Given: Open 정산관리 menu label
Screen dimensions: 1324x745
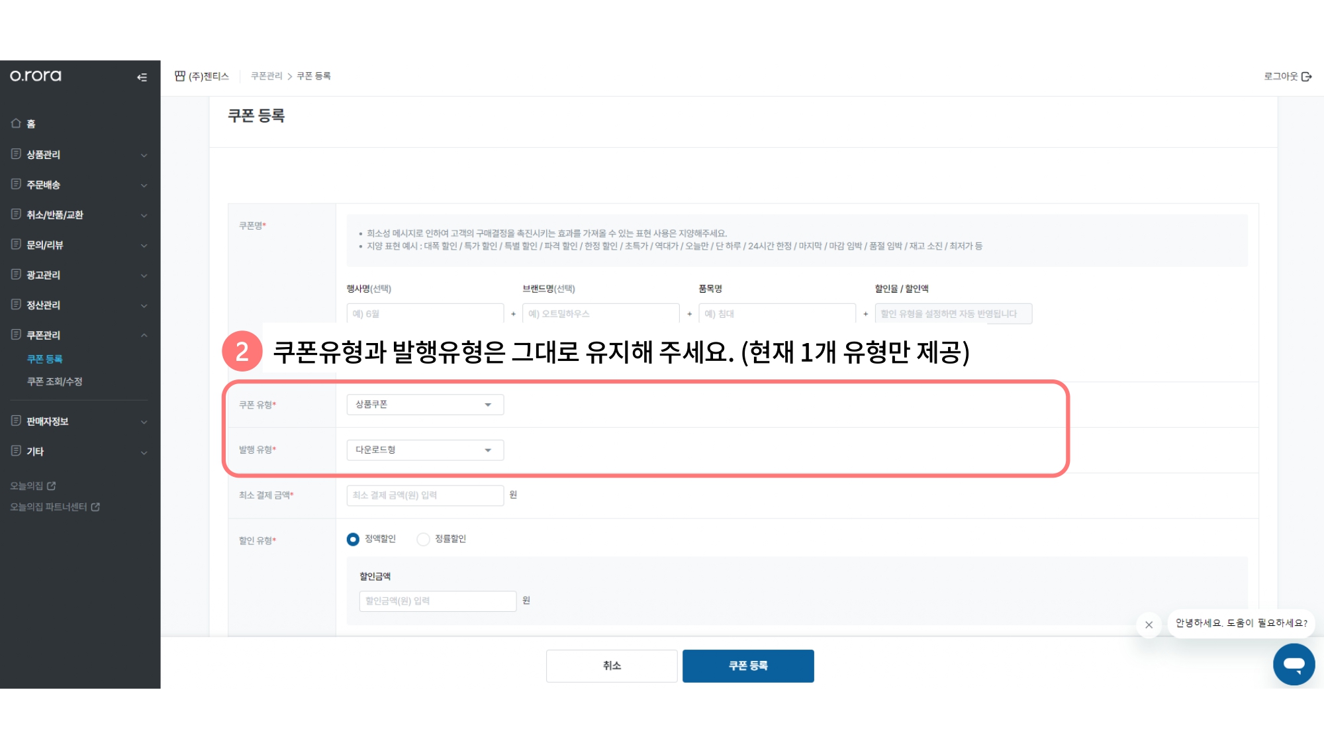Looking at the screenshot, I should point(43,305).
